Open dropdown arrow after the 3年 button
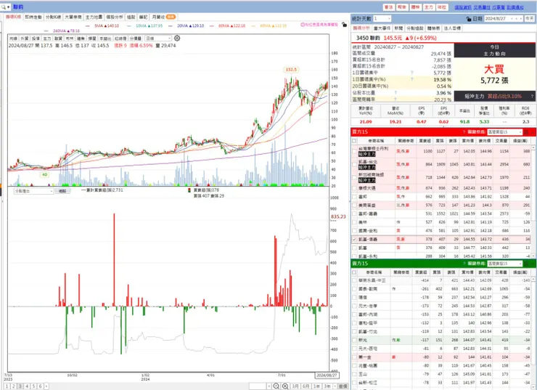 335,386
